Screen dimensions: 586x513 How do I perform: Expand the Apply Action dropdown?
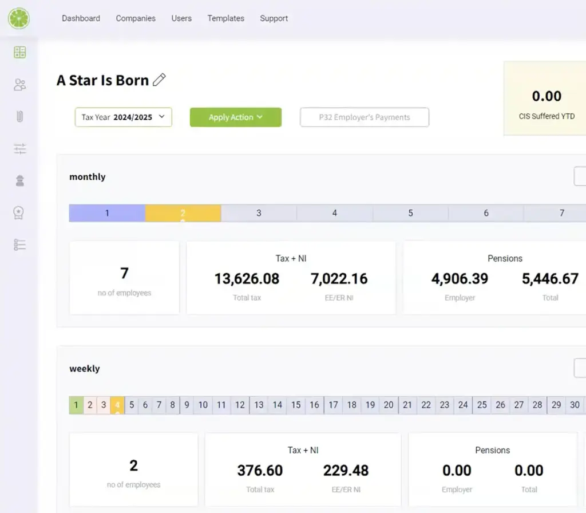235,117
